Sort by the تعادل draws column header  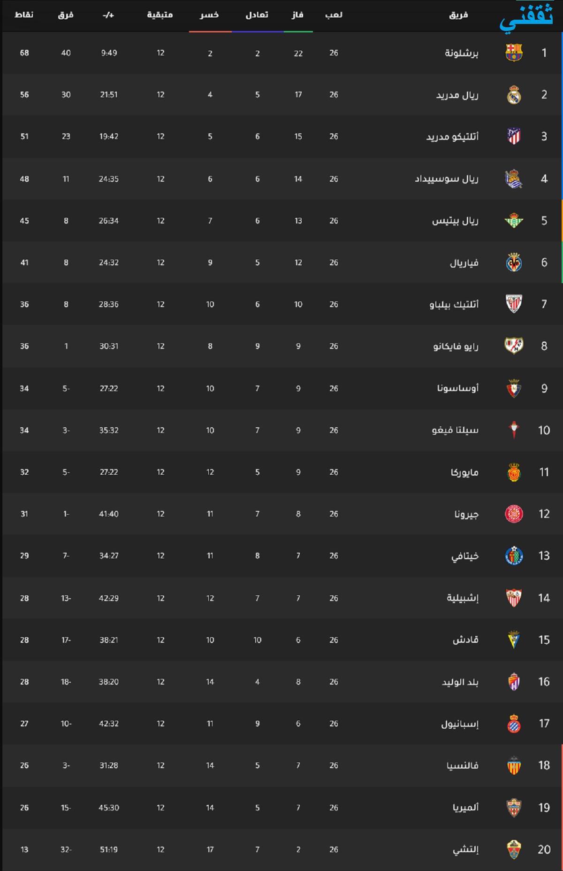[257, 15]
